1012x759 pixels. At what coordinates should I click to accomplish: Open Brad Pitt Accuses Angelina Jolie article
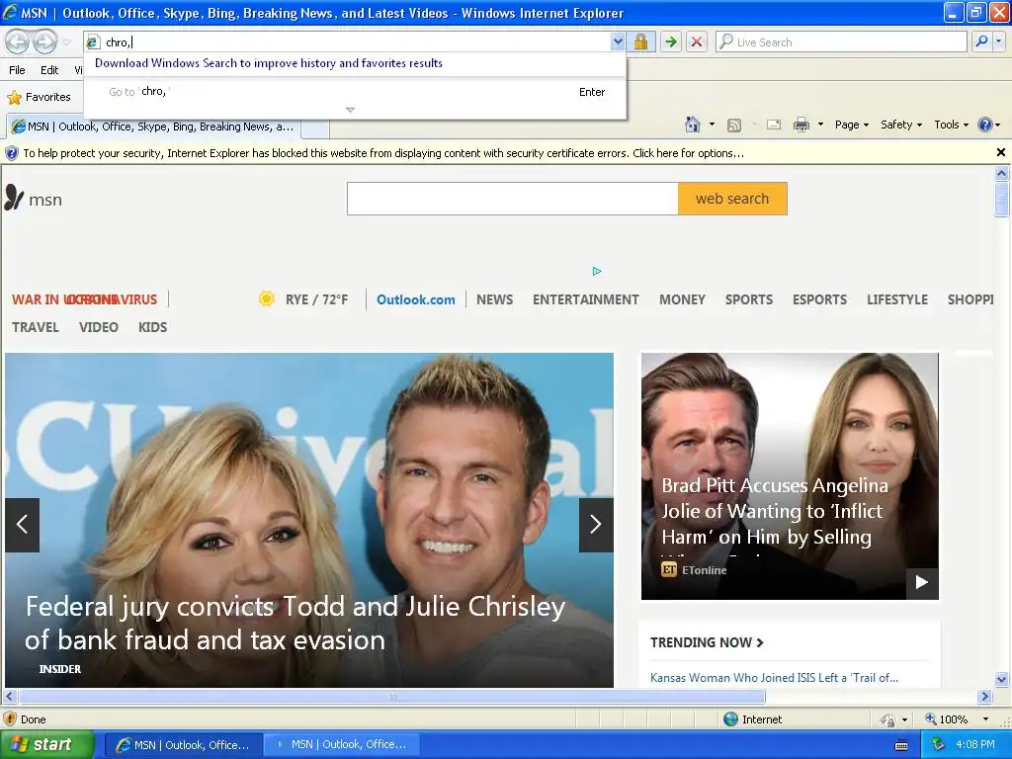point(775,511)
